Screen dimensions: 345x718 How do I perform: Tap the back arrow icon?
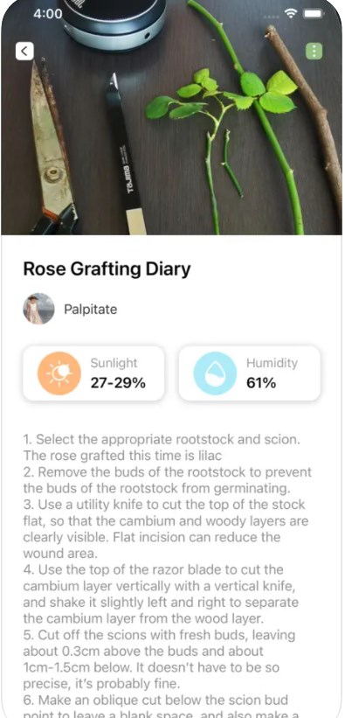pos(24,51)
